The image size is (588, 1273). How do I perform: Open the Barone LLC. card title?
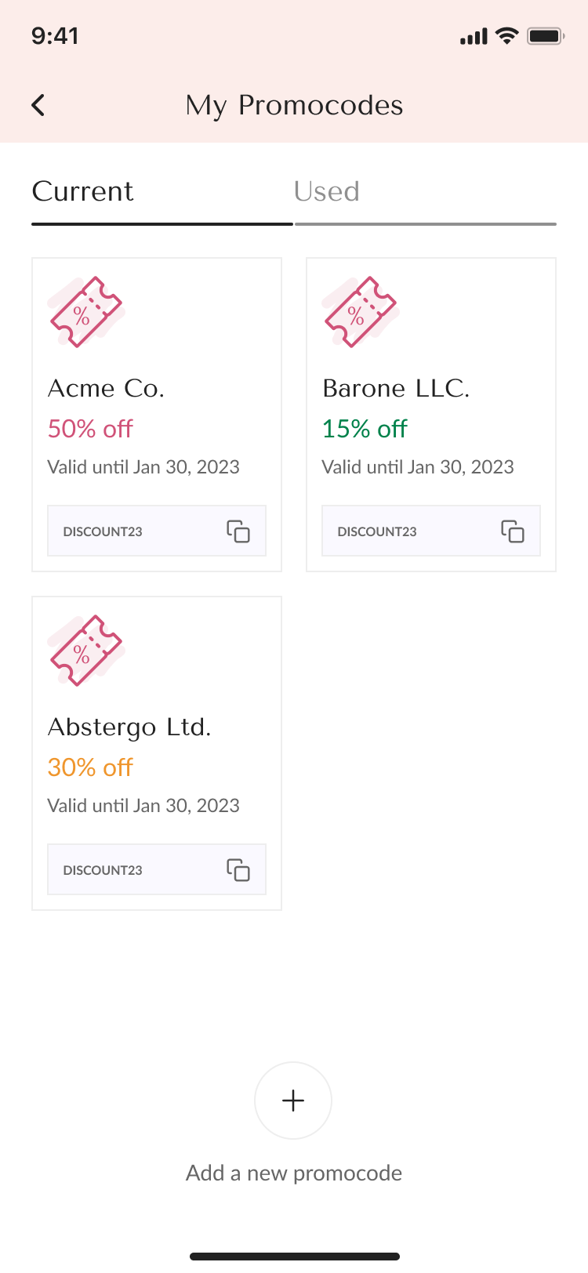point(396,388)
